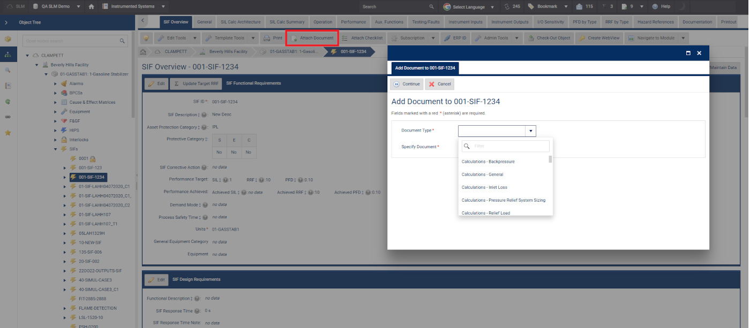Open the Document Type dropdown arrow
Image resolution: width=750 pixels, height=328 pixels.
[x=530, y=131]
